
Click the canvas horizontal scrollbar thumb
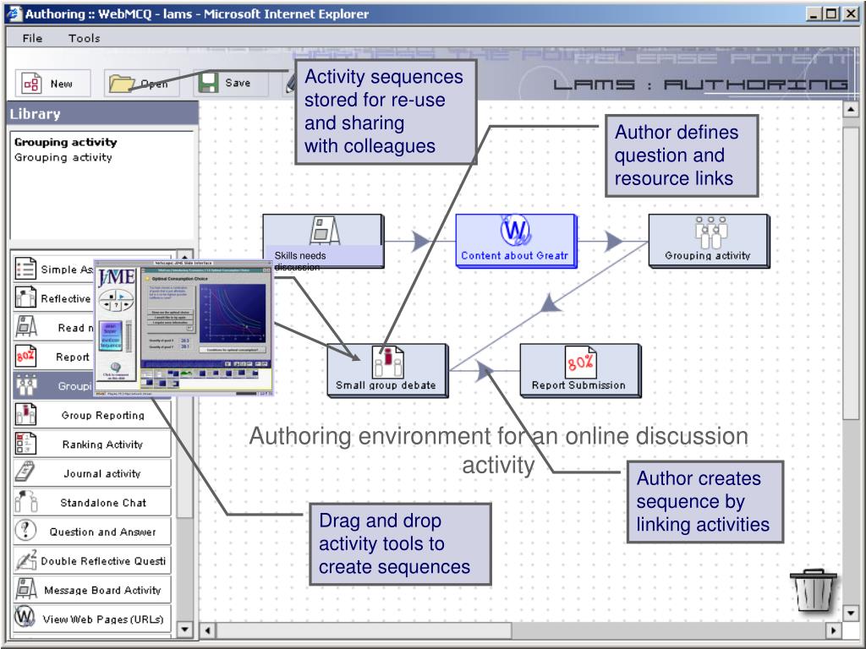pyautogui.click(x=364, y=630)
